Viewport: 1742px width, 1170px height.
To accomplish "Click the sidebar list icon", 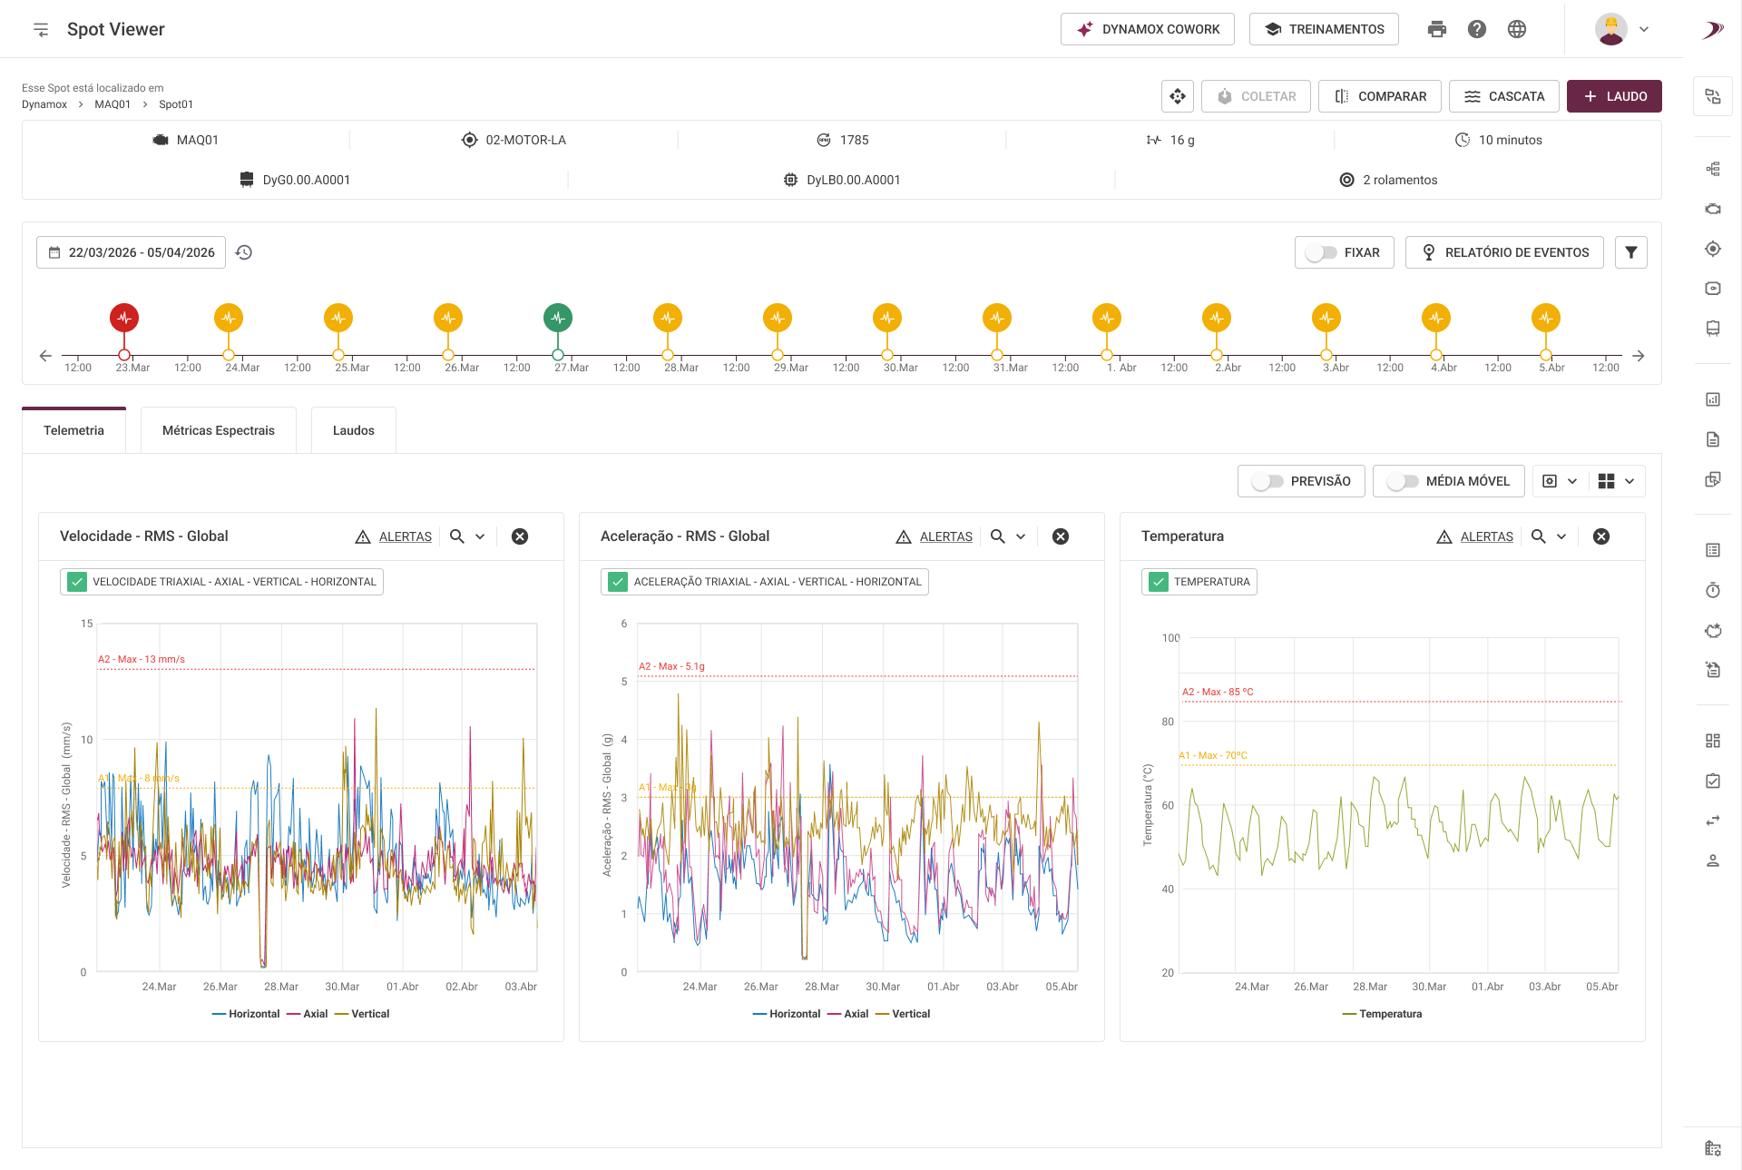I will [1713, 550].
